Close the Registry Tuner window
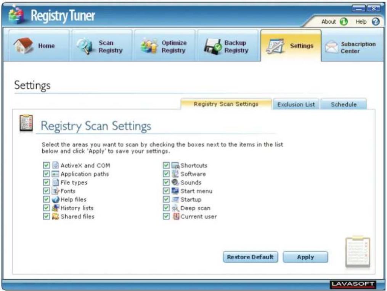The width and height of the screenshot is (387, 291). (373, 9)
